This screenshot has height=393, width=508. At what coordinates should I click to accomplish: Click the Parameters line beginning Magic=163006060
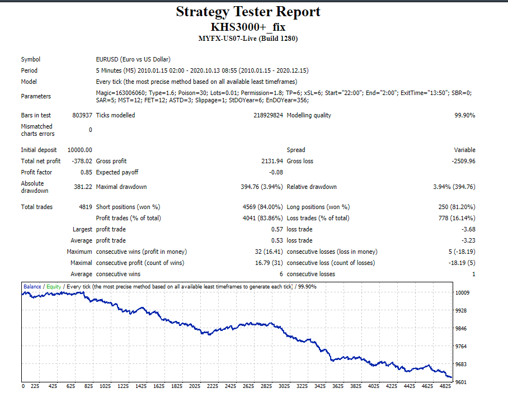pyautogui.click(x=284, y=97)
